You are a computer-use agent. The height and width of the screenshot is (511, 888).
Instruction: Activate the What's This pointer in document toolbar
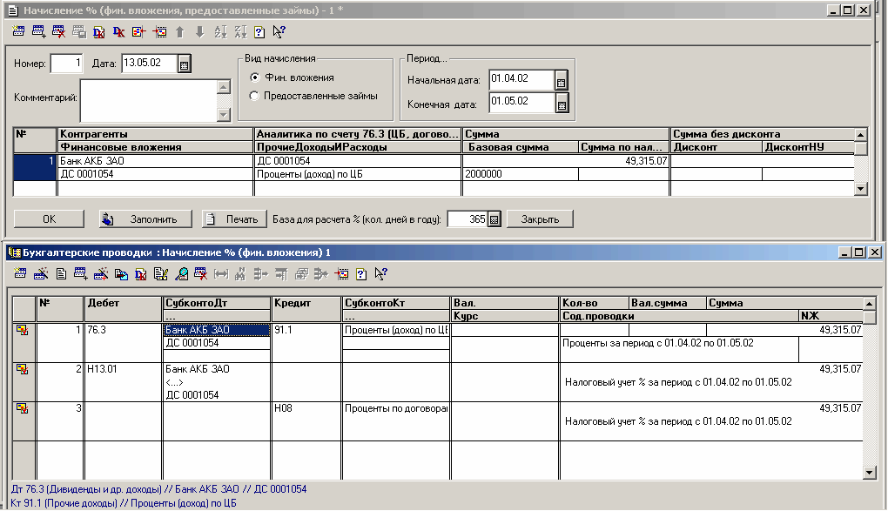pyautogui.click(x=279, y=31)
